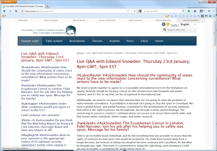Open the Edward Snowden top bar link
Viewport: 217px width, 151px height.
(x=191, y=20)
